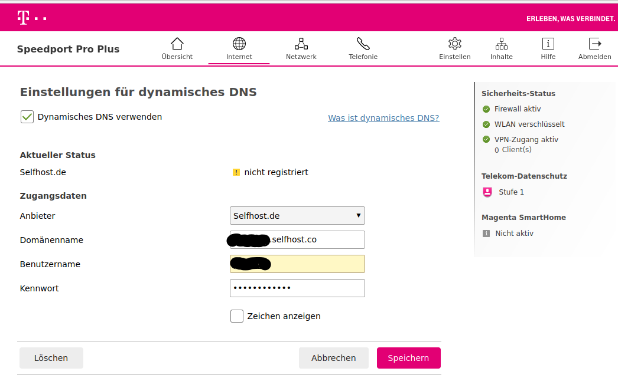Click the 'Telekom-Datenschutz' heading
618x391 pixels.
(524, 176)
